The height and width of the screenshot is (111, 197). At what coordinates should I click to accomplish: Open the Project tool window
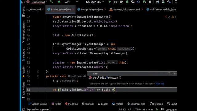[23, 12]
